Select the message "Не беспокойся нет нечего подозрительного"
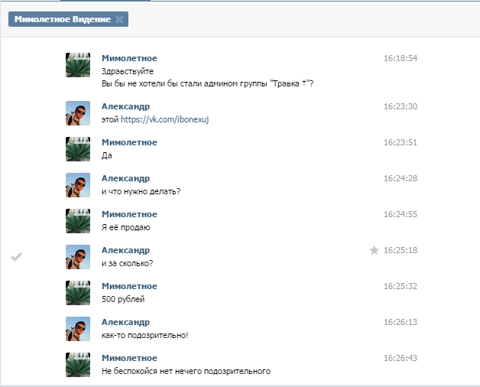Screen dimensions: 480x387 (x=186, y=371)
